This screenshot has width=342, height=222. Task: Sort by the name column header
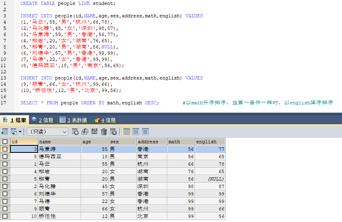(60, 142)
